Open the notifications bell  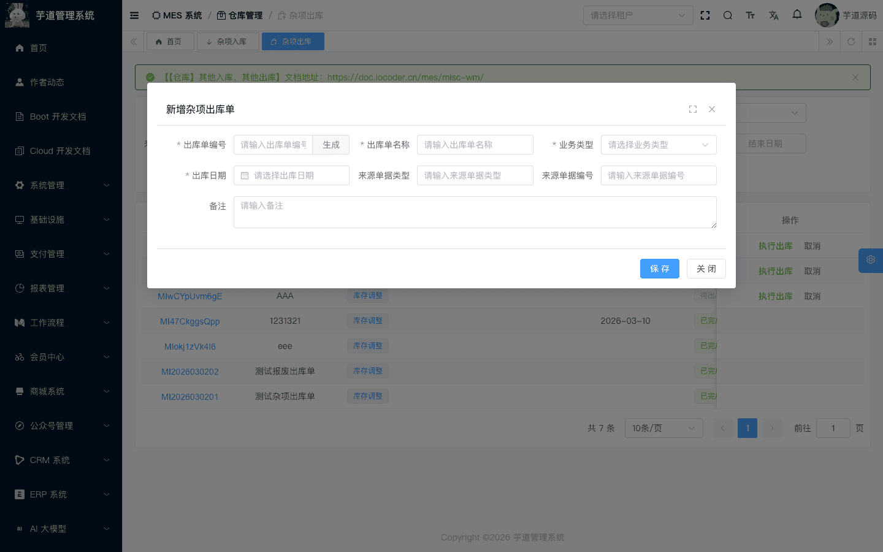click(797, 15)
